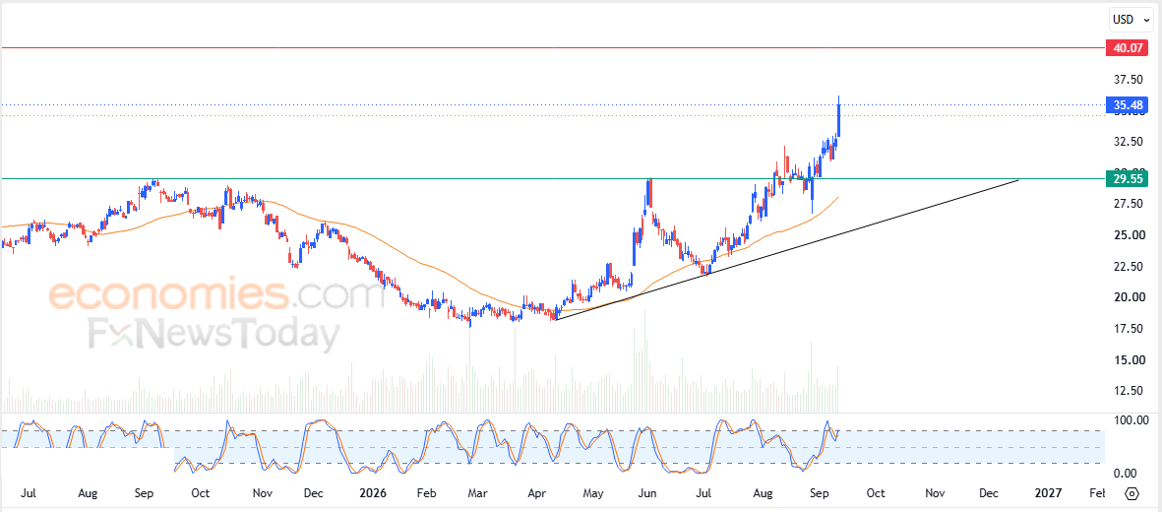Click the 2027 year label on time axis
Screen dimensions: 1162x512
[x=1048, y=492]
